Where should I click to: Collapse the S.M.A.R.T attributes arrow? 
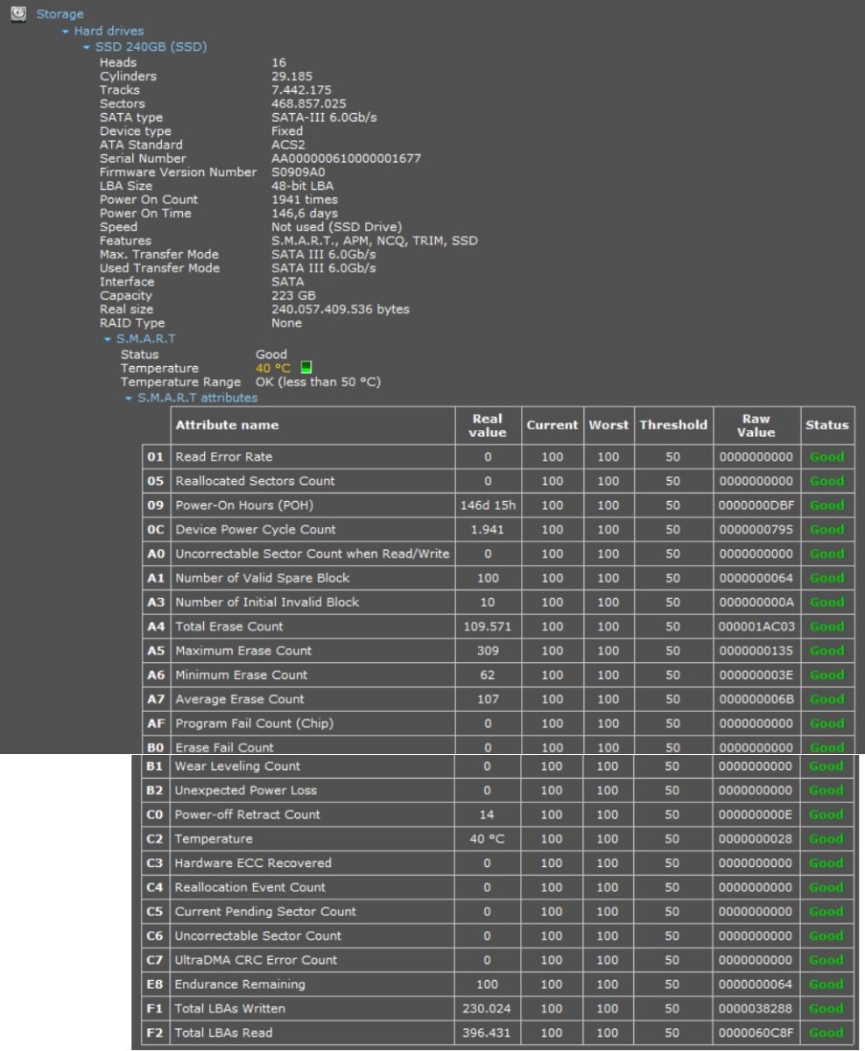pyautogui.click(x=129, y=399)
